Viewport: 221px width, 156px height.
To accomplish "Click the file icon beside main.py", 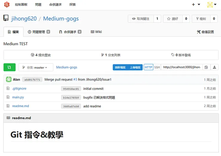I will (x=8, y=97).
